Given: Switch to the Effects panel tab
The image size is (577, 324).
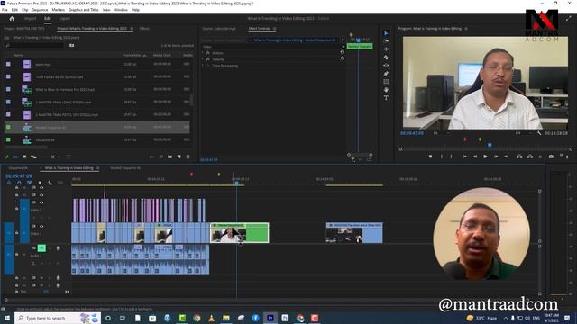Looking at the screenshot, I should click(x=144, y=28).
